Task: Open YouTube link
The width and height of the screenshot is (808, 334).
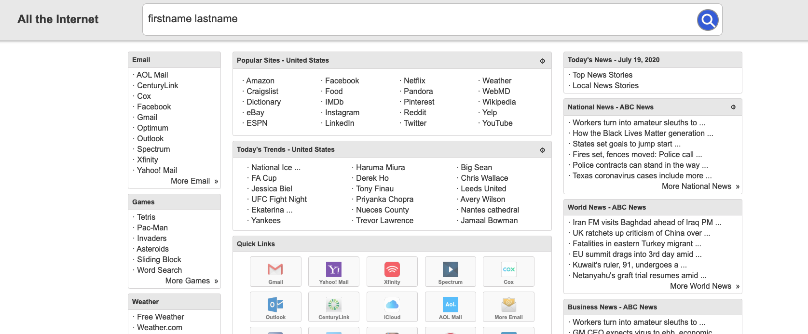Action: pyautogui.click(x=497, y=123)
